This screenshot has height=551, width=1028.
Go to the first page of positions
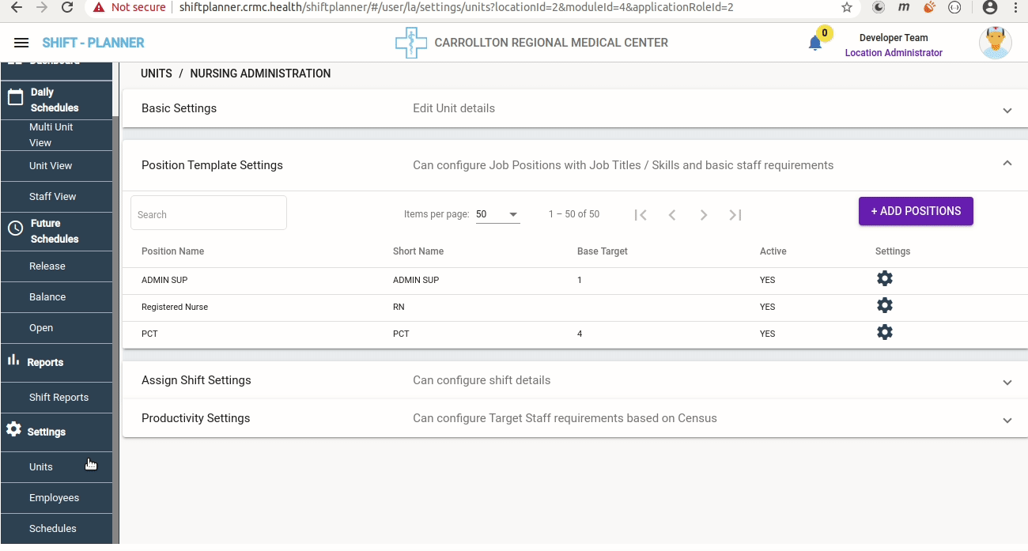click(x=641, y=215)
